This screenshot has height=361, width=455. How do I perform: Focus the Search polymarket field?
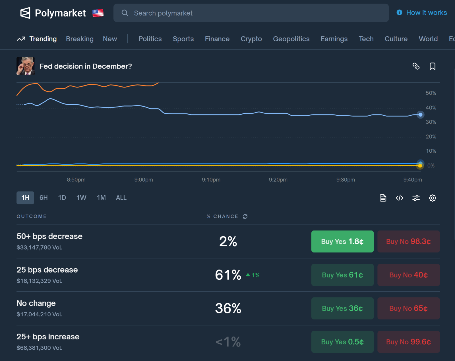pyautogui.click(x=251, y=13)
